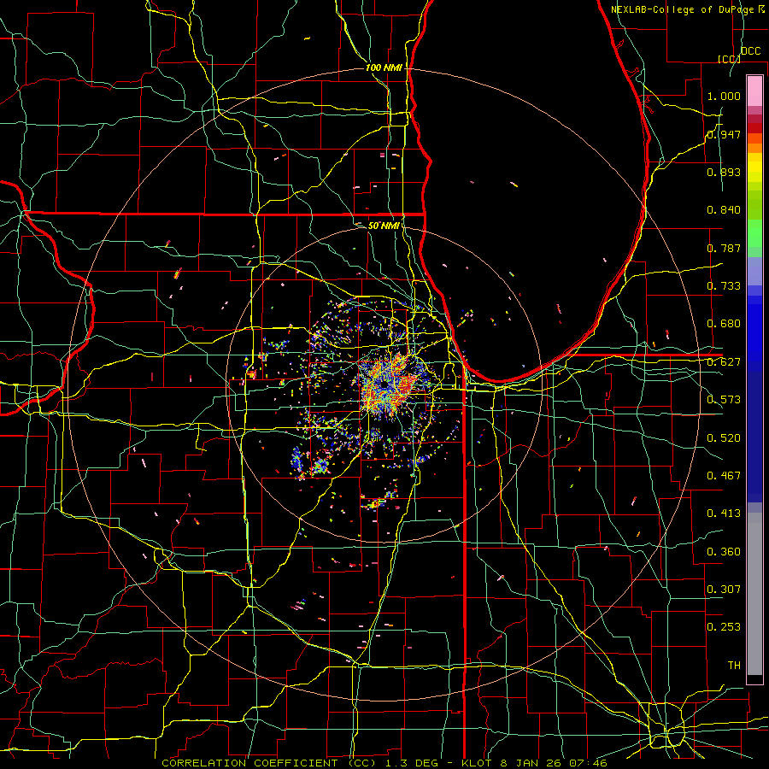The height and width of the screenshot is (769, 769).
Task: Select the 1.000 legend value
Action: click(724, 96)
